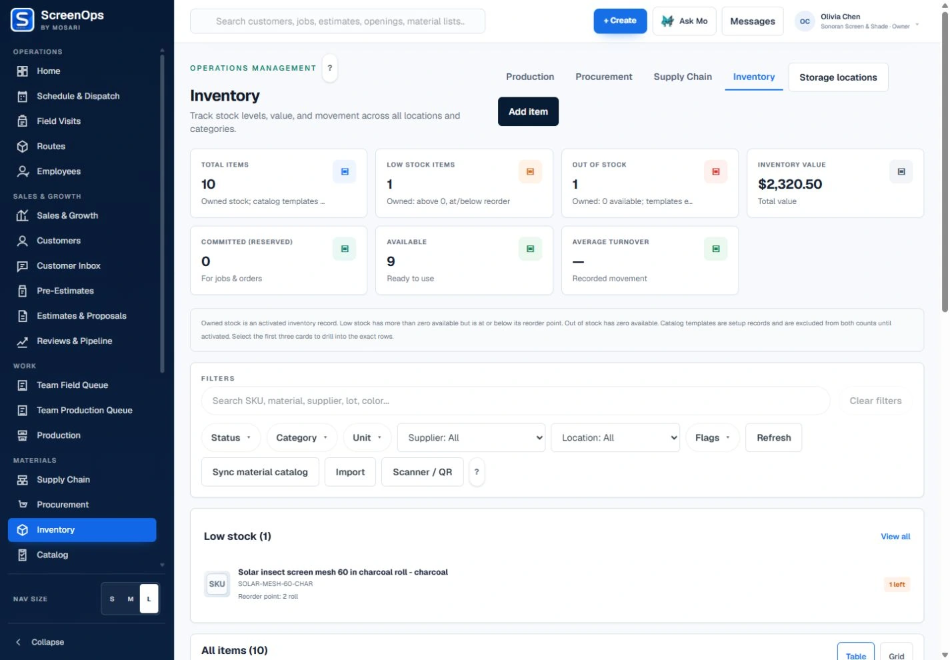
Task: Click the Customer Inbox message icon
Action: [23, 266]
